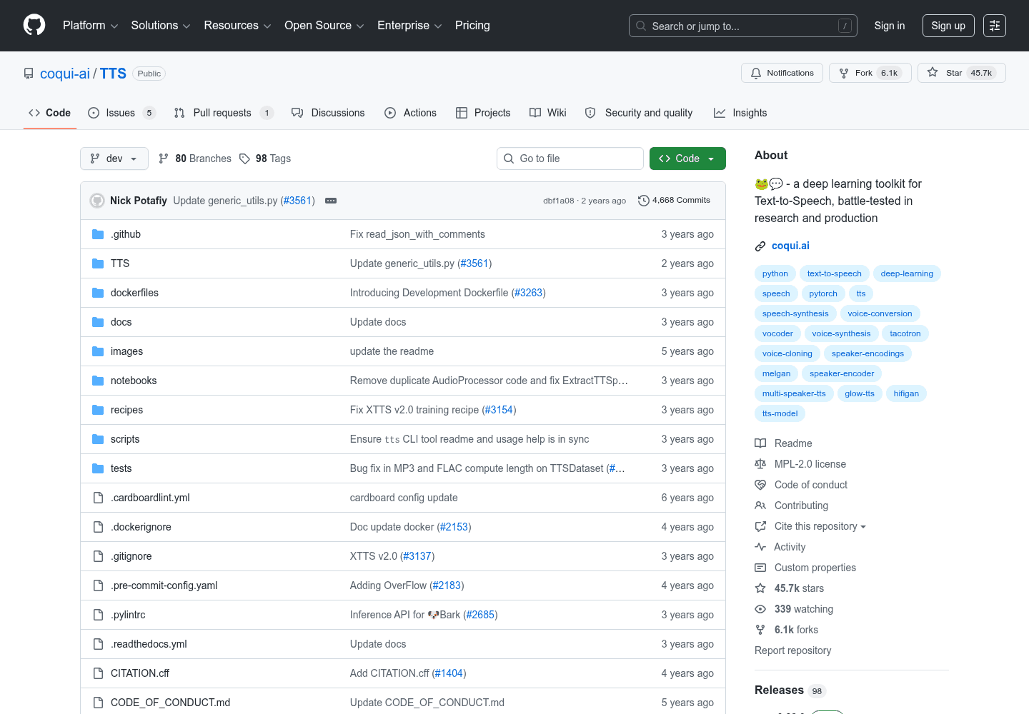Open the Projects tab
1029x714 pixels.
pyautogui.click(x=483, y=113)
